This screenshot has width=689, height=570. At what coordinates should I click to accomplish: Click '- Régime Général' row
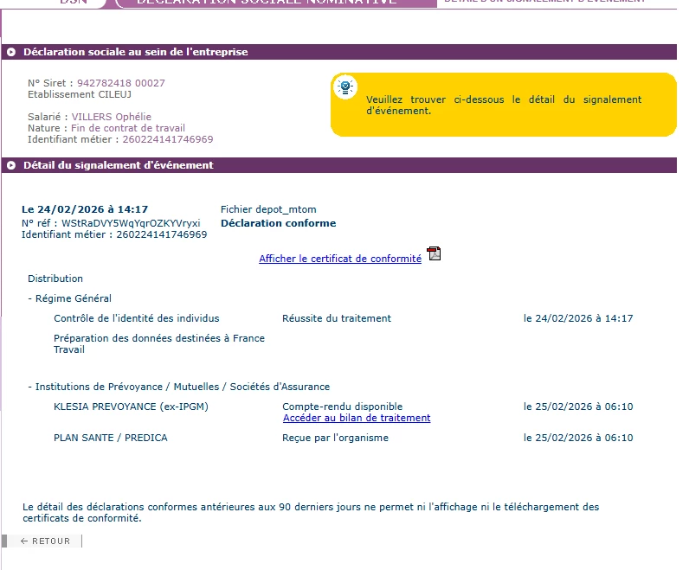click(x=69, y=298)
